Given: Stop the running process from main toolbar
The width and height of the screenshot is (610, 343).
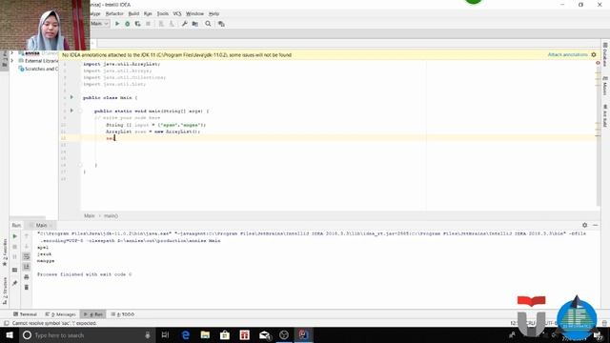Looking at the screenshot, I should tap(149, 24).
